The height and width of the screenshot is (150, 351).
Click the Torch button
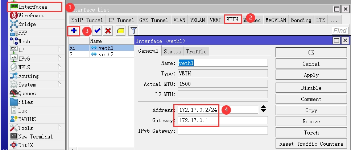tap(311, 132)
